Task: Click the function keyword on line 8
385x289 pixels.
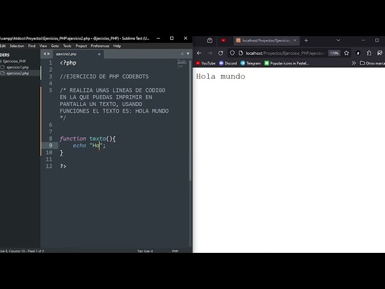Action: (x=73, y=138)
